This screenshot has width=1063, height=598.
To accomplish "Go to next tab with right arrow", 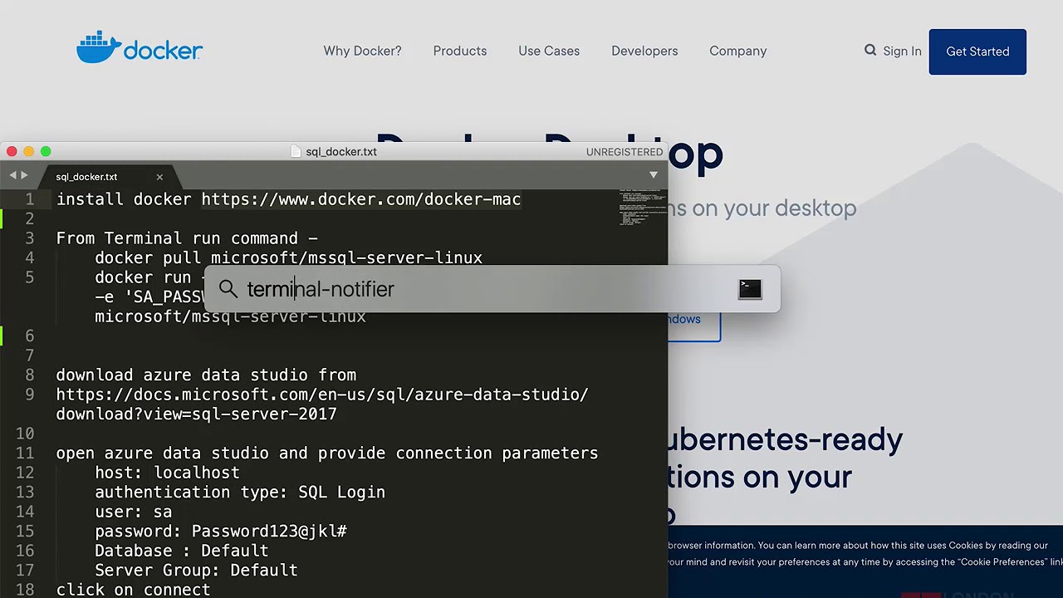I will coord(24,175).
